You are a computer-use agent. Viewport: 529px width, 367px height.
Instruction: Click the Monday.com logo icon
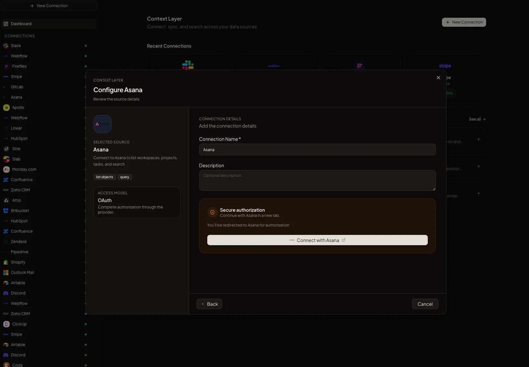pos(6,169)
